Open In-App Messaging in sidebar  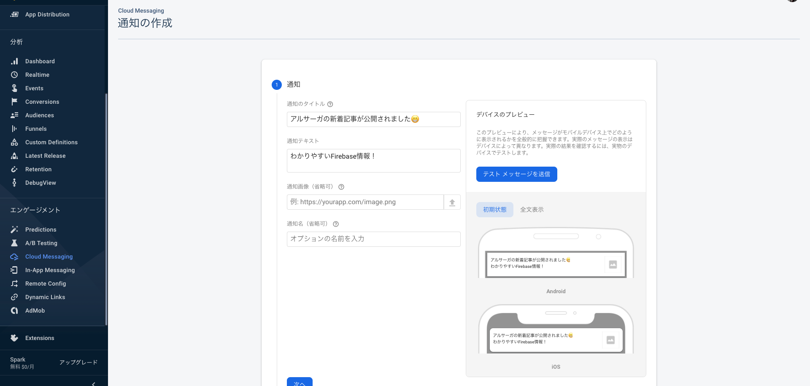click(x=50, y=270)
